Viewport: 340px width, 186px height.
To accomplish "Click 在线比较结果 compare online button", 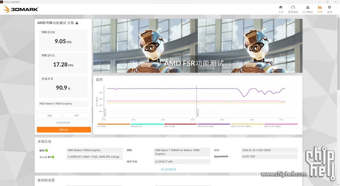I will pyautogui.click(x=63, y=123).
